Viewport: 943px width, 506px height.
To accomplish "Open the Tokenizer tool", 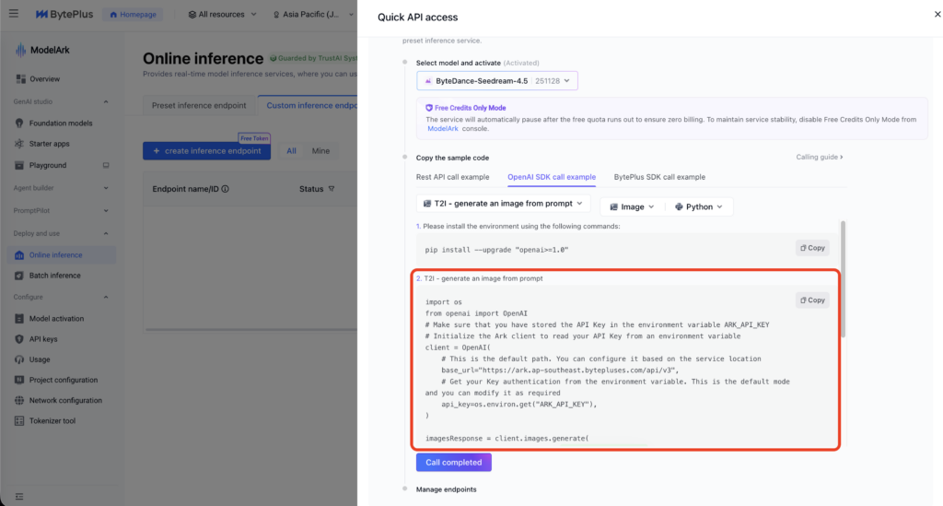I will point(52,421).
